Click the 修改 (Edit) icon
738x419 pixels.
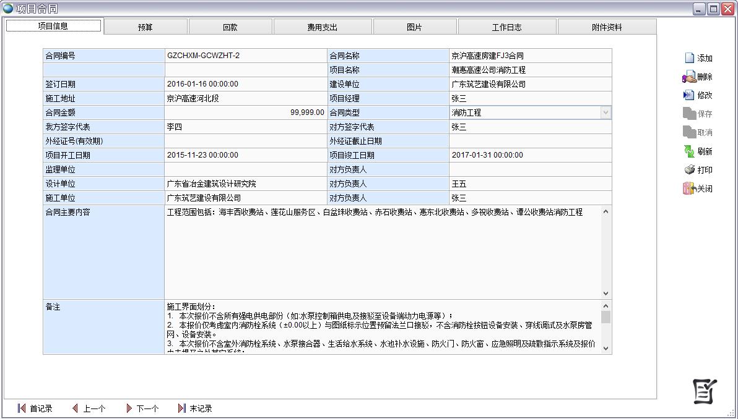[688, 95]
